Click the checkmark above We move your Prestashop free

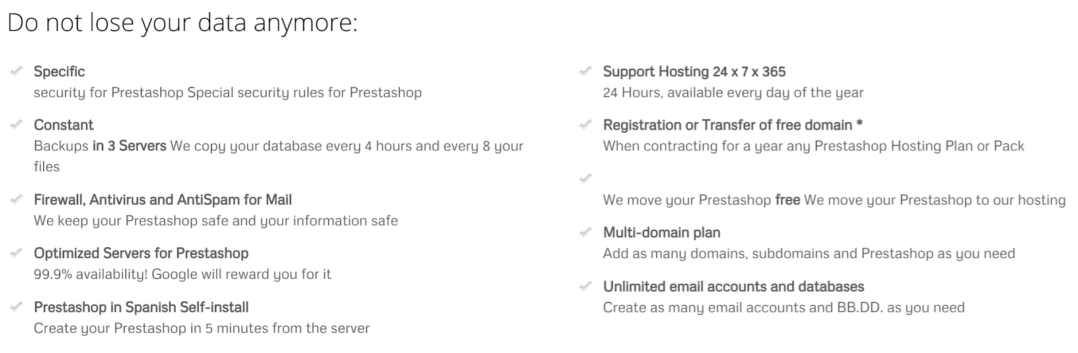(585, 179)
